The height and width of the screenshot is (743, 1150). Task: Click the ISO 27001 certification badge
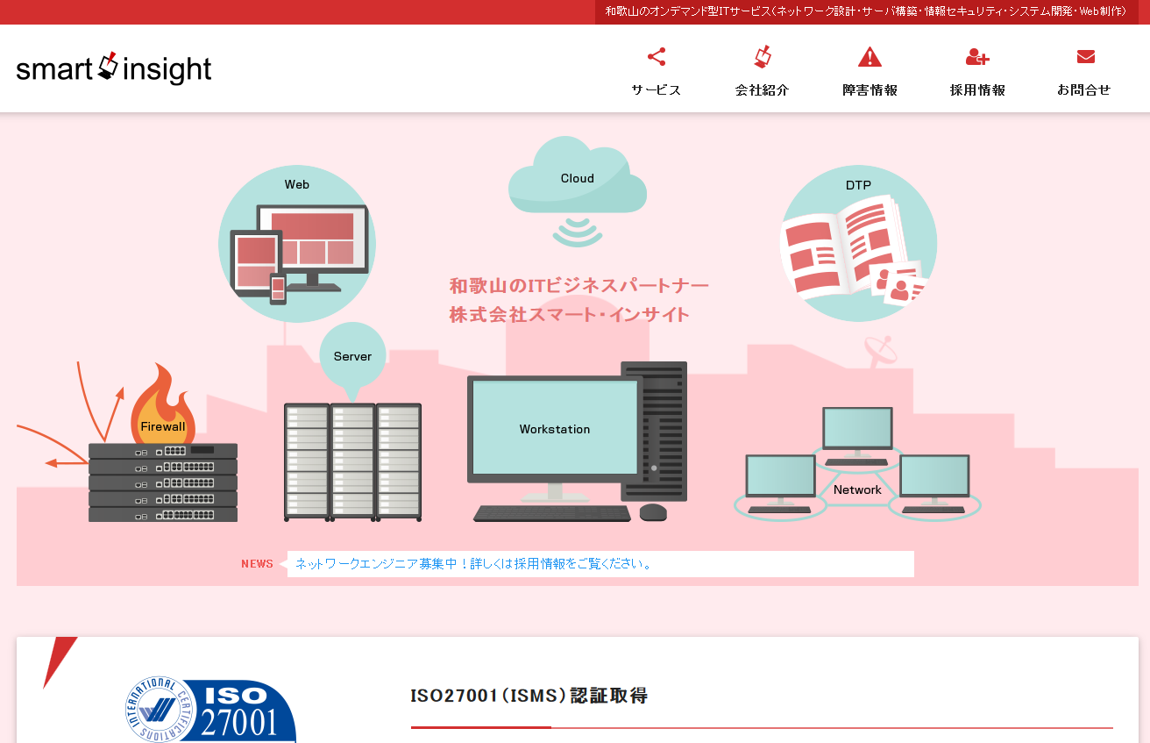[x=210, y=711]
